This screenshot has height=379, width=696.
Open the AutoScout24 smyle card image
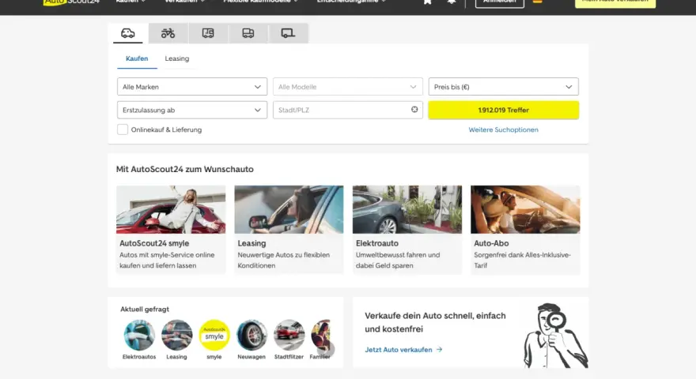click(171, 210)
